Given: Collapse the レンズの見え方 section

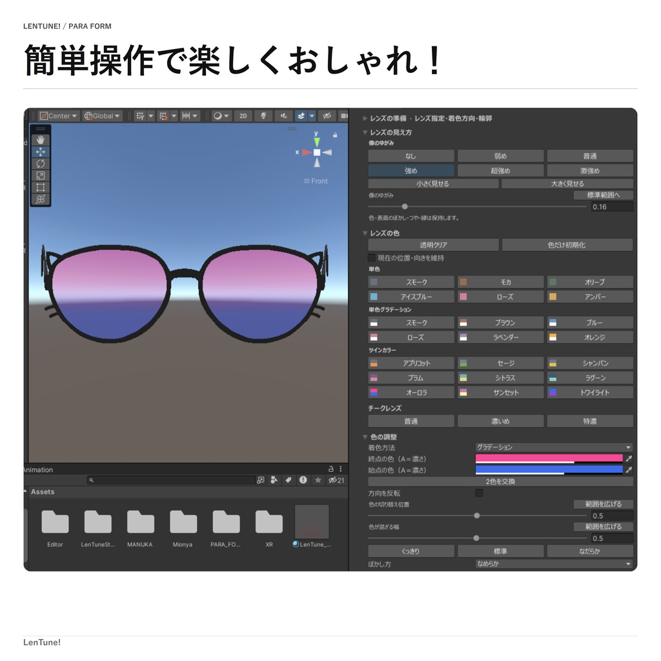Looking at the screenshot, I should 365,132.
